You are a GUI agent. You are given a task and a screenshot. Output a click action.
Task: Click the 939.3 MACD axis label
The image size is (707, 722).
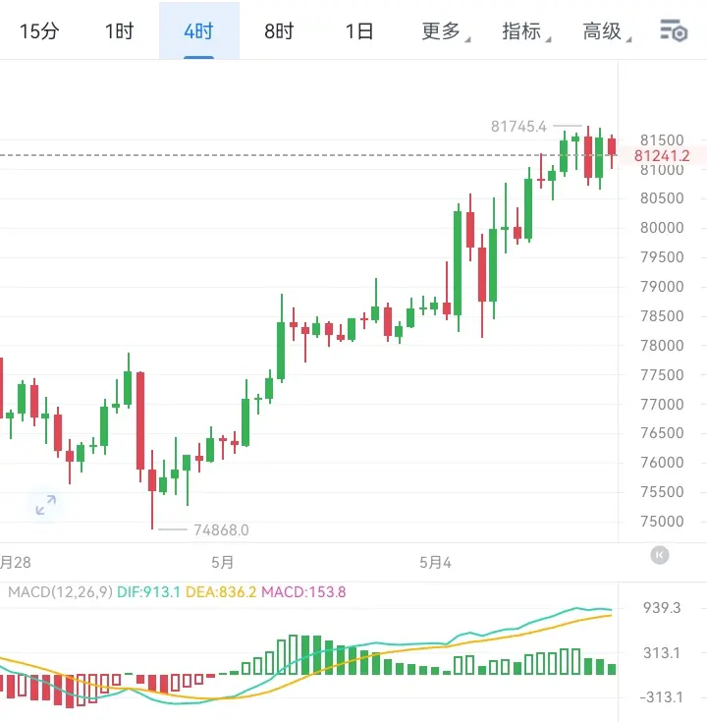[662, 608]
